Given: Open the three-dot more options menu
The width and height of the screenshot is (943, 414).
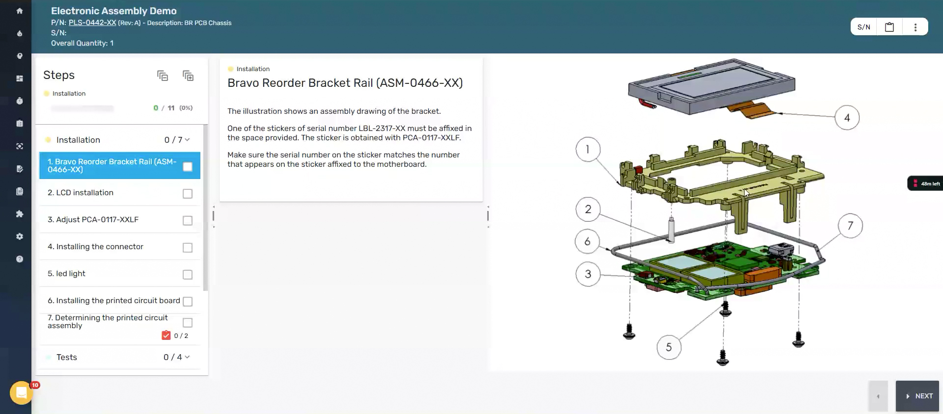Looking at the screenshot, I should click(x=915, y=27).
